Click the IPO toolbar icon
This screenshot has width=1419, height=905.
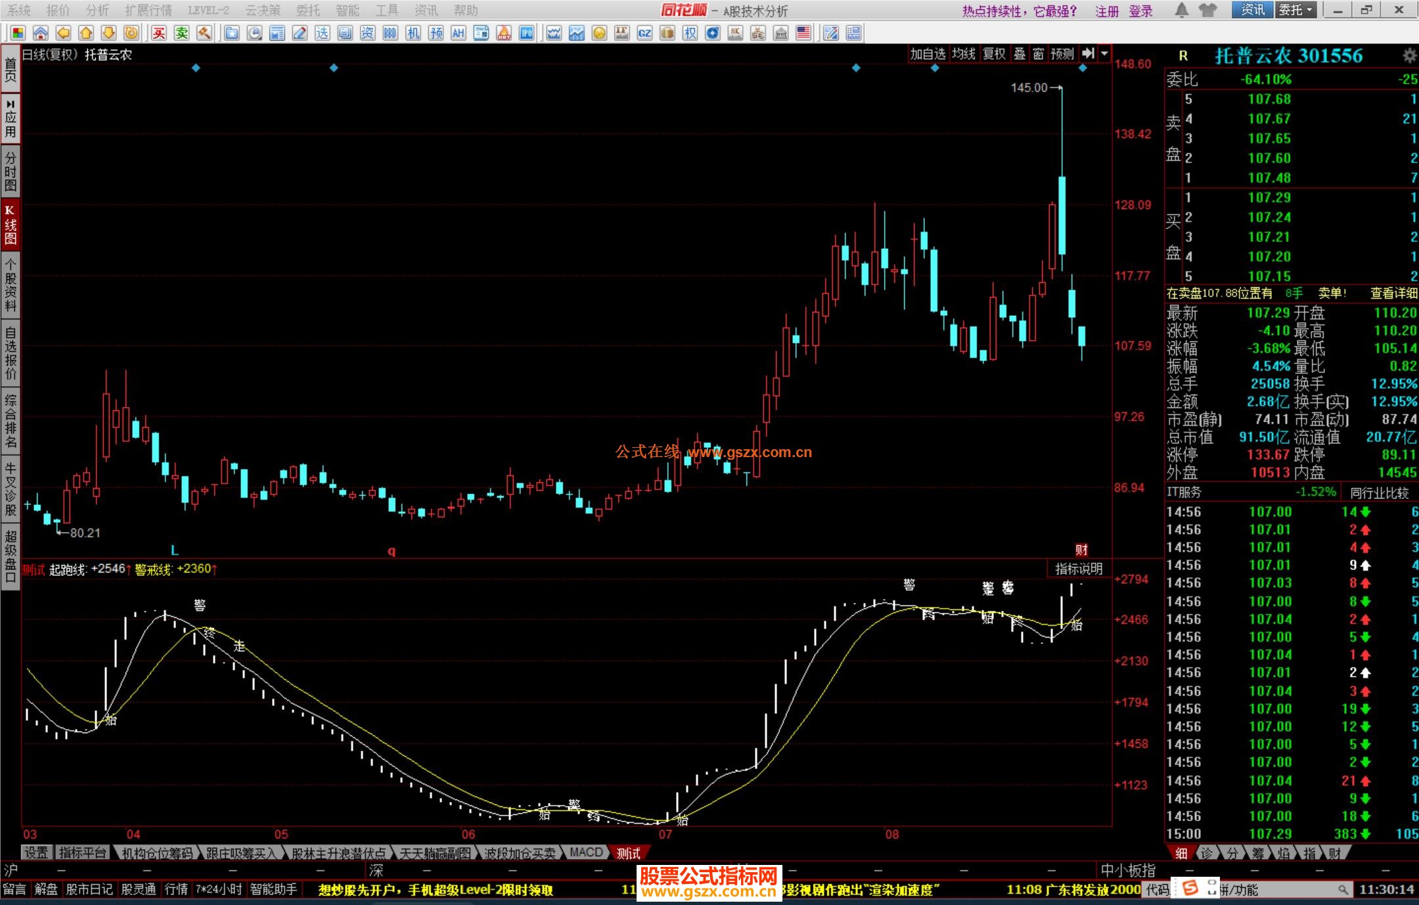pos(526,33)
